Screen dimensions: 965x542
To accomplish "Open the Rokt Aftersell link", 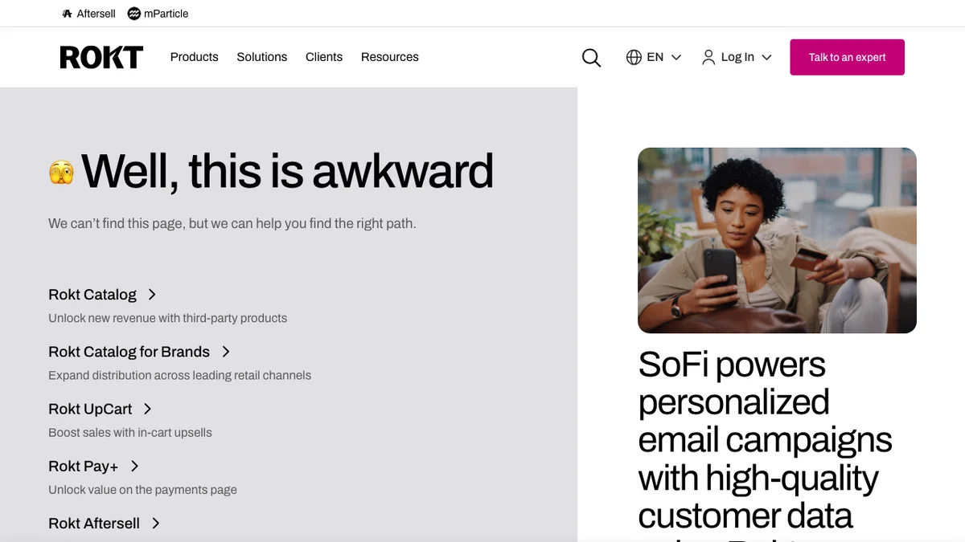I will 94,523.
